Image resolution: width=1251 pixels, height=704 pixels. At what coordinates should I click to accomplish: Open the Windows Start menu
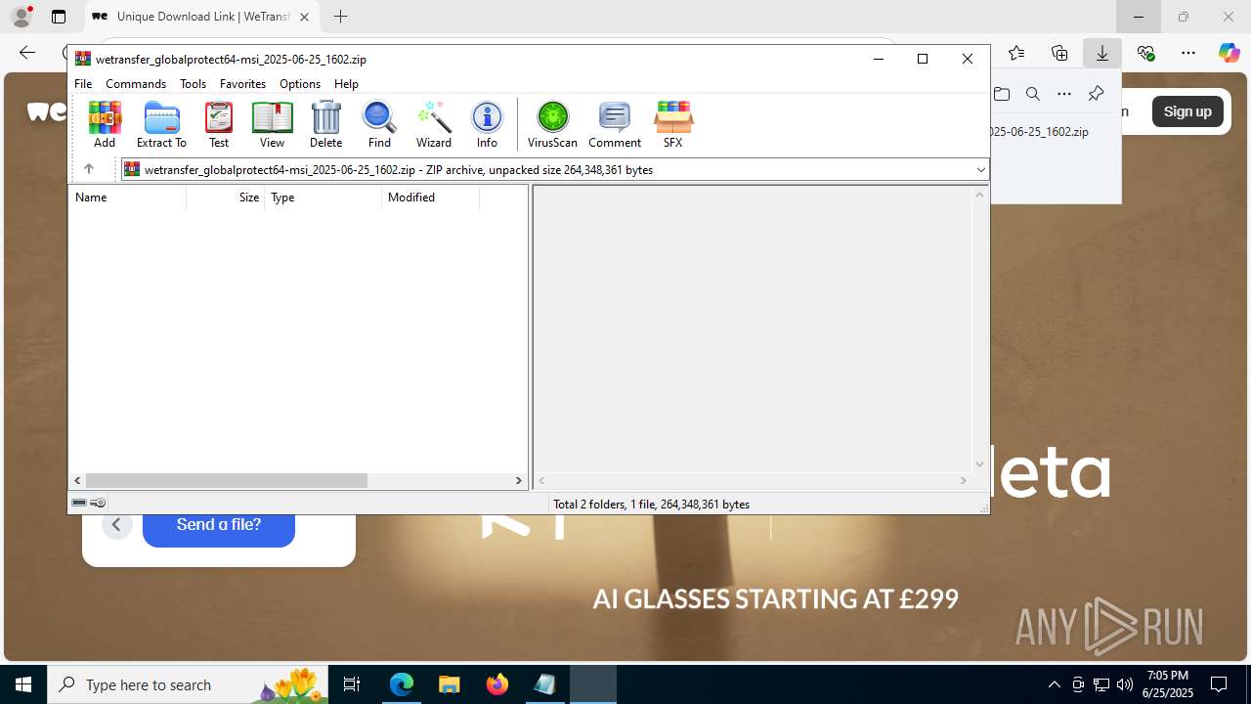pyautogui.click(x=23, y=684)
